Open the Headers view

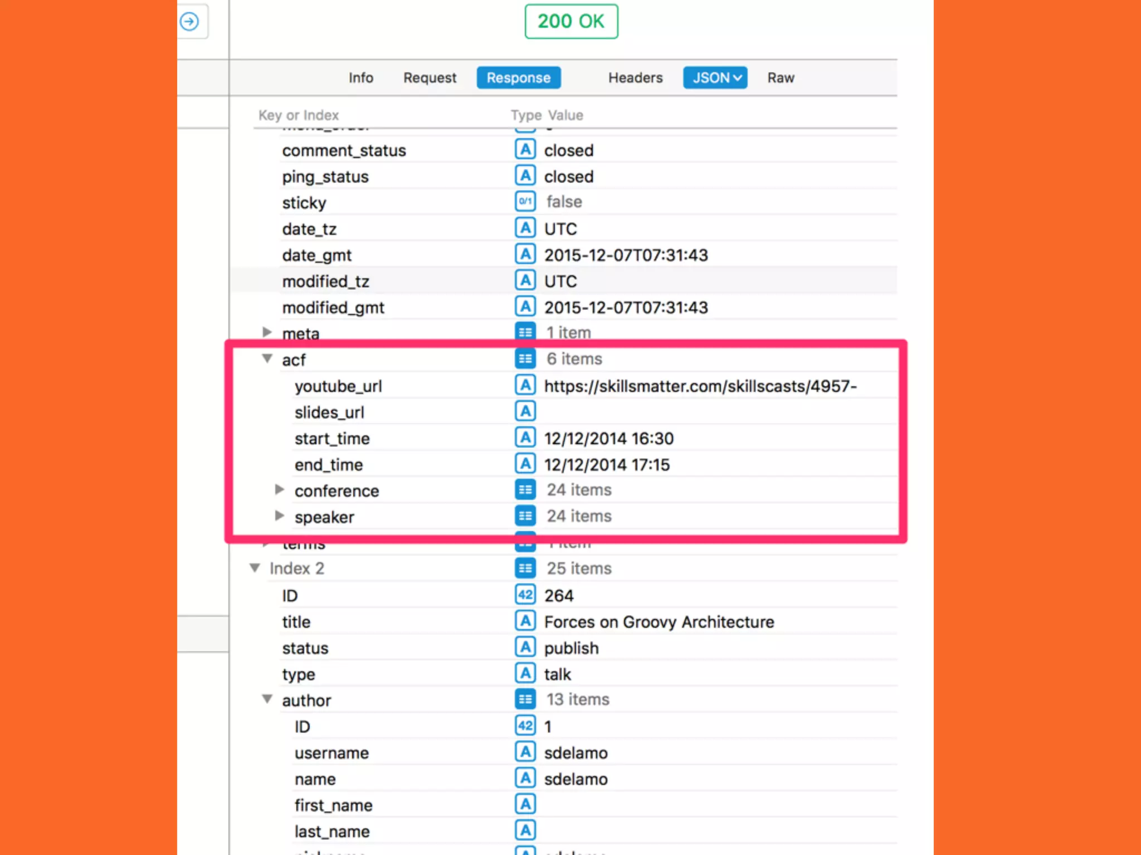(x=635, y=78)
